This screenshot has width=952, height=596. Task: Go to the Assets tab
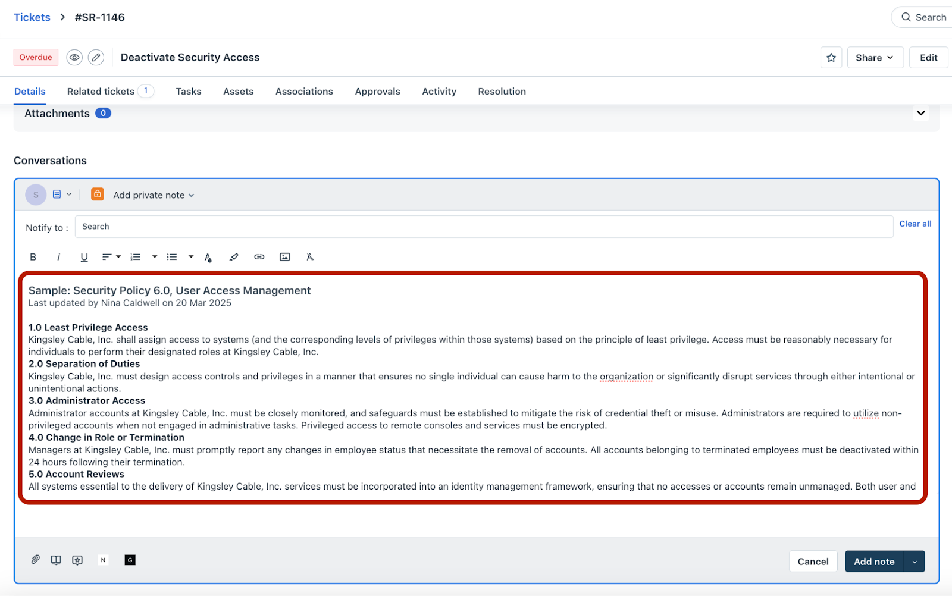(x=239, y=92)
